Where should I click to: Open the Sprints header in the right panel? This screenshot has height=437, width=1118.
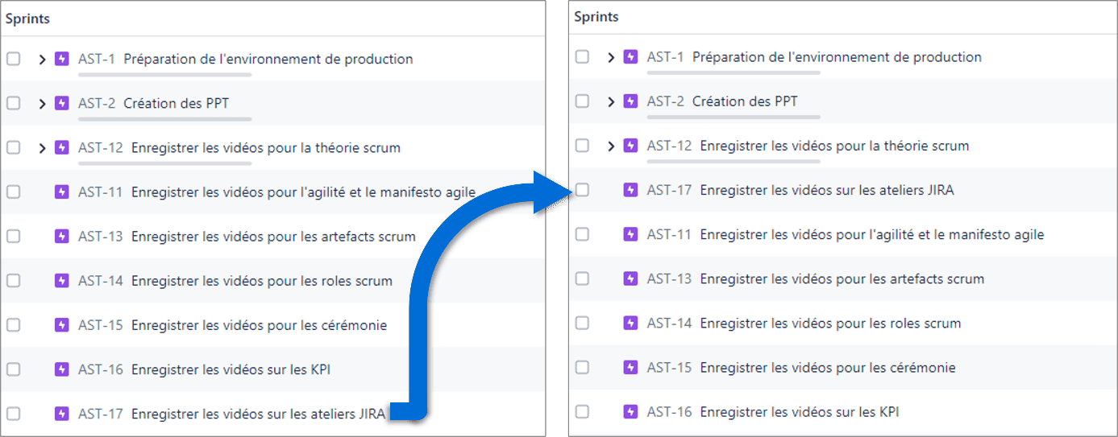(x=596, y=17)
